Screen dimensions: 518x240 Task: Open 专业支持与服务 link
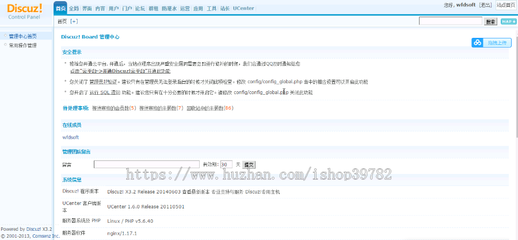point(227,192)
